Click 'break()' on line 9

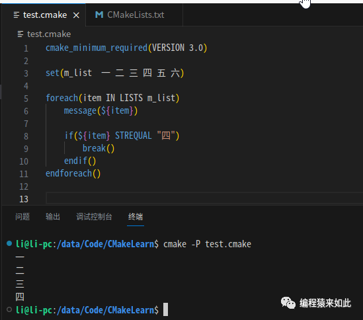(99, 148)
